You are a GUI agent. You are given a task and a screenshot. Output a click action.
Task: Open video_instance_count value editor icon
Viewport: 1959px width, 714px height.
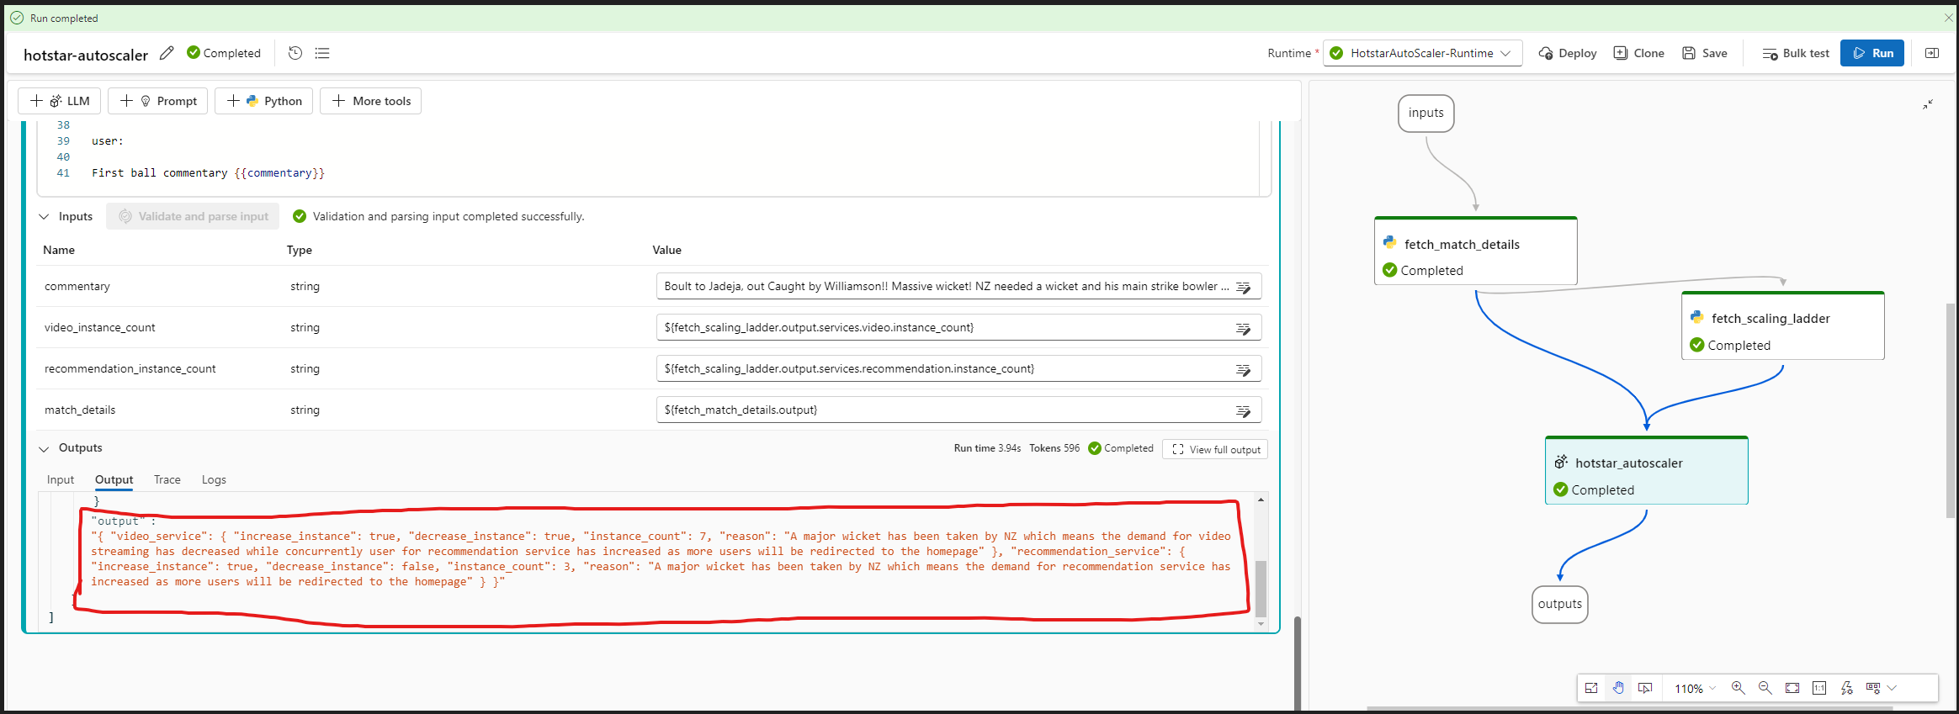pyautogui.click(x=1243, y=328)
